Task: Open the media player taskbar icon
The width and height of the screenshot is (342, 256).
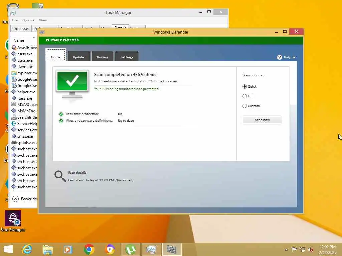Action: [68, 249]
